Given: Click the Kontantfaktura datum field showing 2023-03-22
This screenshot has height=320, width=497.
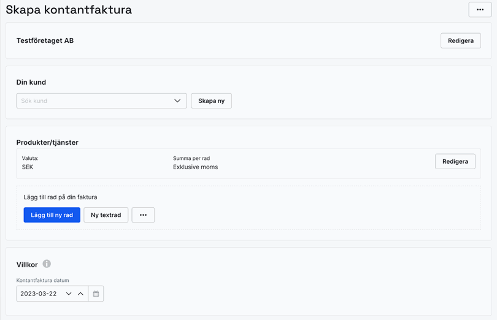Looking at the screenshot, I should point(39,294).
